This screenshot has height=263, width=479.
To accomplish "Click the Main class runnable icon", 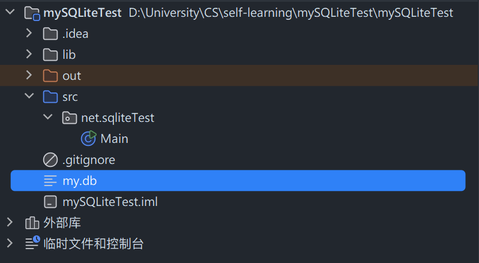I will pyautogui.click(x=89, y=139).
